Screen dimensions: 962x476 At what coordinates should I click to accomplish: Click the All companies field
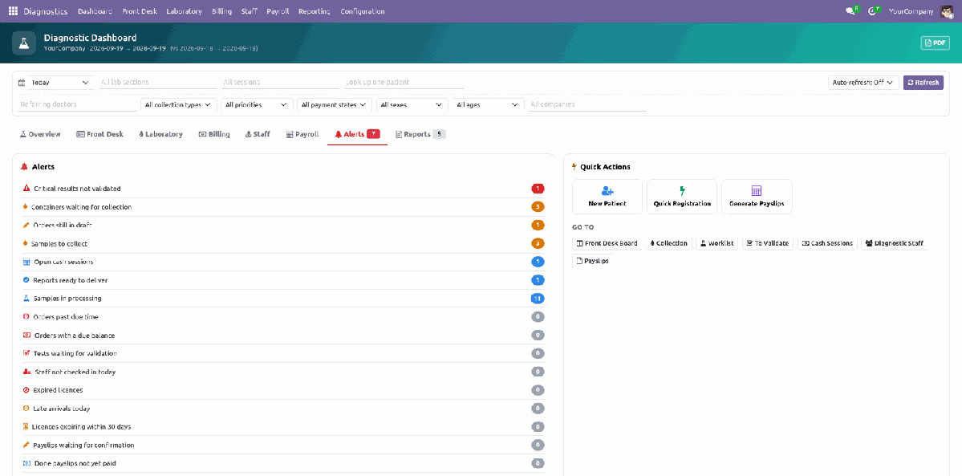pyautogui.click(x=588, y=105)
